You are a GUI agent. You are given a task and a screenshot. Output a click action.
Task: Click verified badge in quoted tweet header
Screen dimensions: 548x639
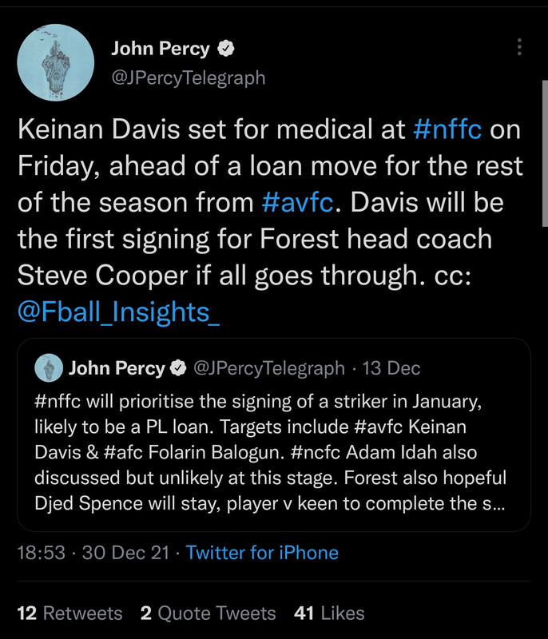coord(178,368)
